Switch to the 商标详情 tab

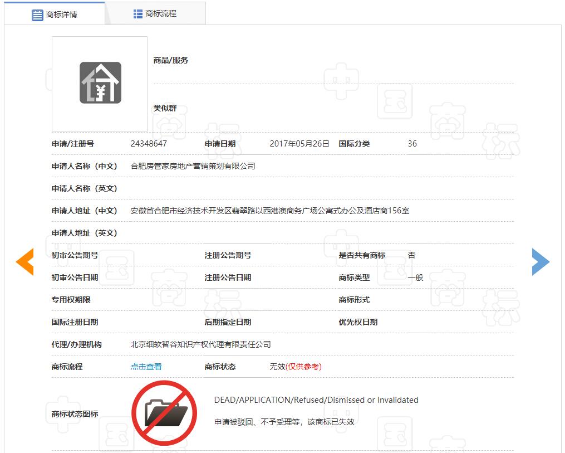[x=55, y=14]
